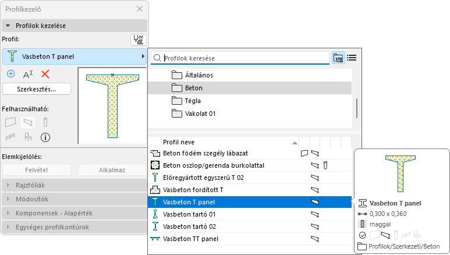Click the info icon under Felhasználható

(45, 137)
